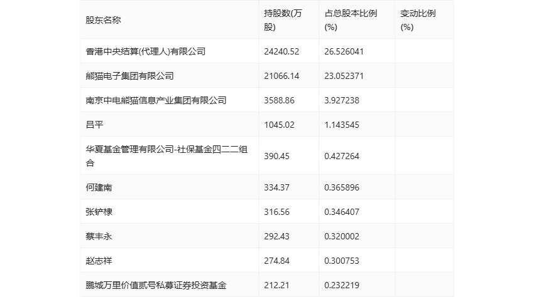This screenshot has height=297, width=534.
Task: Click percentage value 0.346407
Action: point(342,212)
